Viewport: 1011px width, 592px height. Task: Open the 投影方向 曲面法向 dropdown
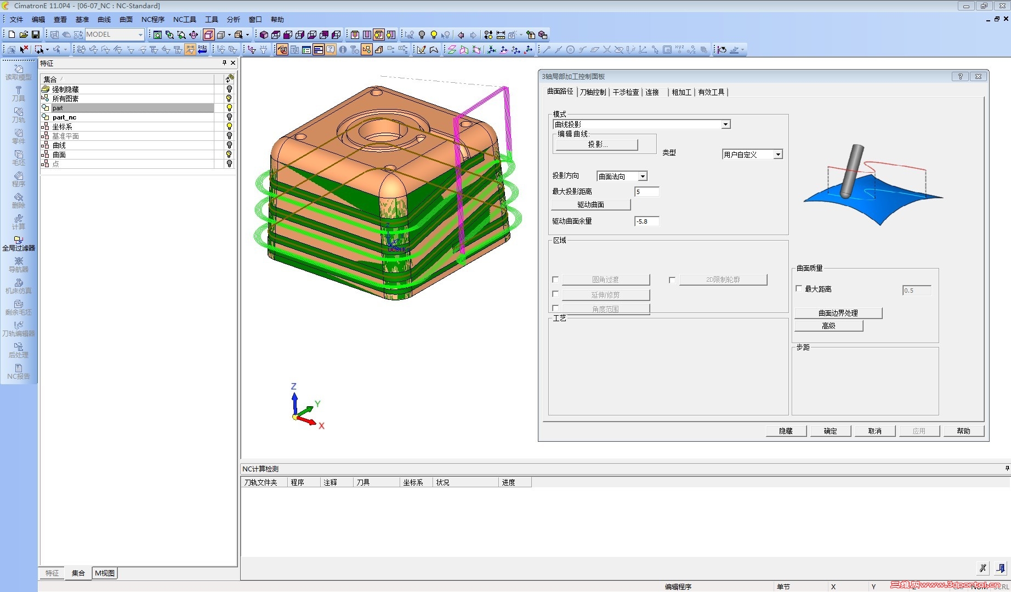pos(643,177)
